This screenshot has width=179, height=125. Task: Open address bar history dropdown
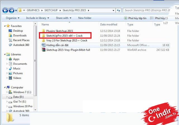(113, 11)
